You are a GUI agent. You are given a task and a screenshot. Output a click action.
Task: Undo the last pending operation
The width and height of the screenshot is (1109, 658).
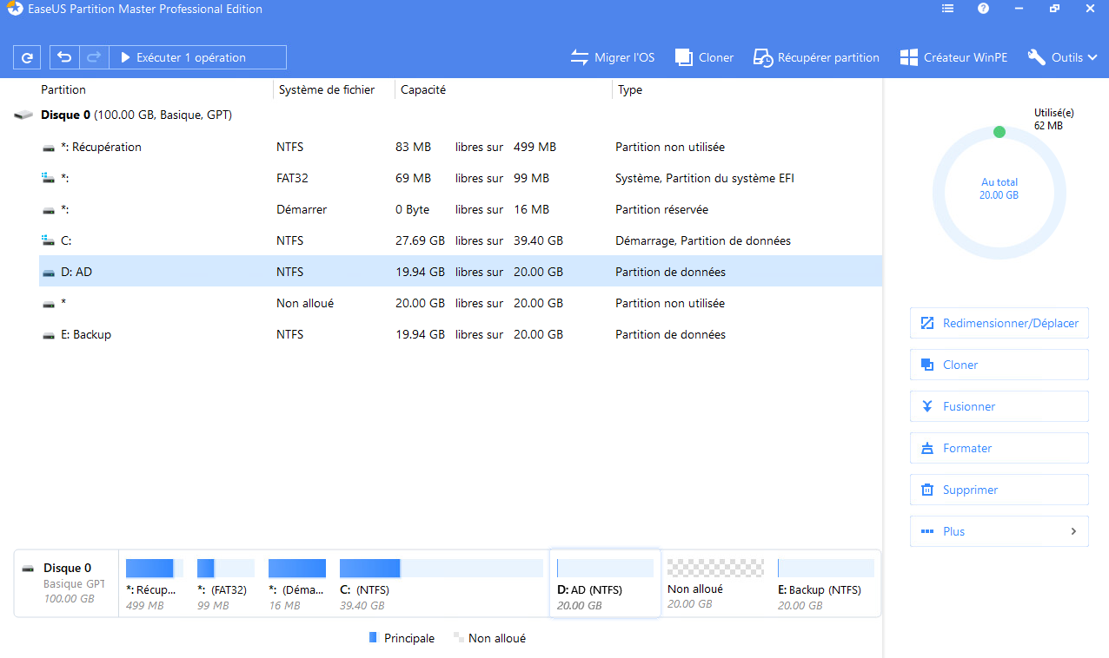(x=64, y=57)
